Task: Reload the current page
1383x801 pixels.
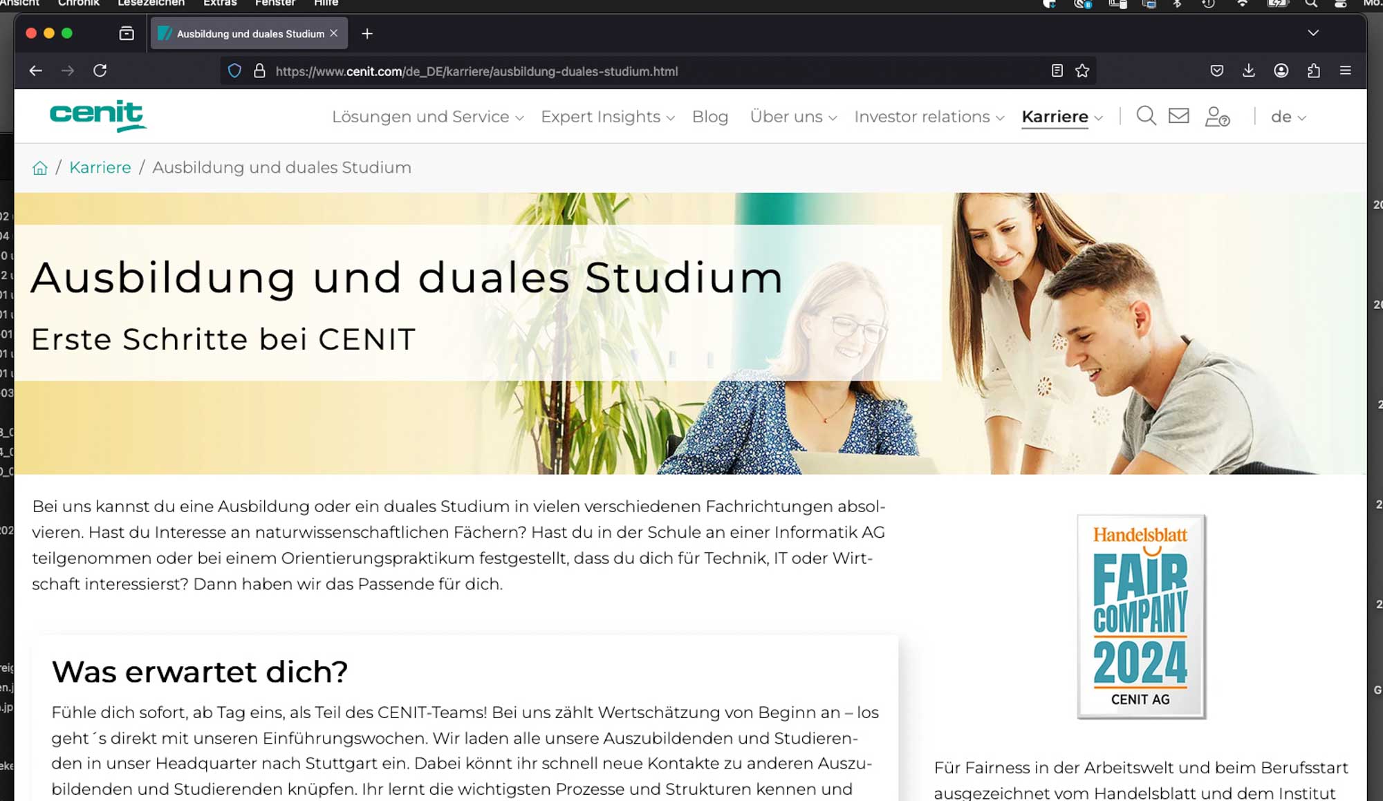Action: point(100,71)
